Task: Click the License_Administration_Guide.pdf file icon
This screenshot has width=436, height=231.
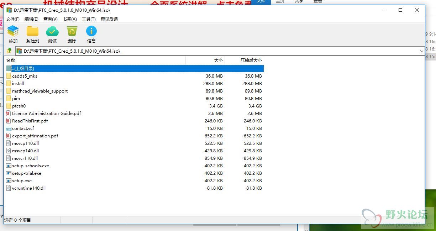Action: pyautogui.click(x=9, y=113)
